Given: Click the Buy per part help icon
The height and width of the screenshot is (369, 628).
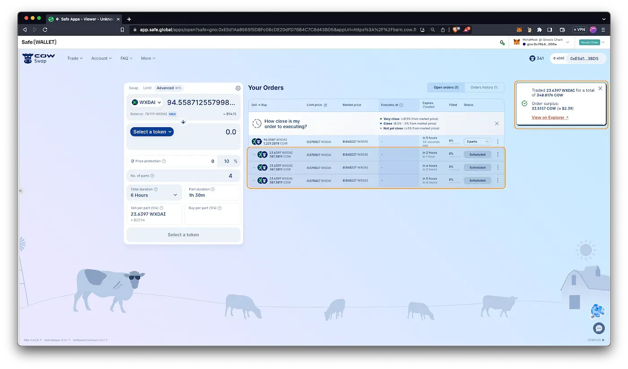Looking at the screenshot, I should [220, 208].
